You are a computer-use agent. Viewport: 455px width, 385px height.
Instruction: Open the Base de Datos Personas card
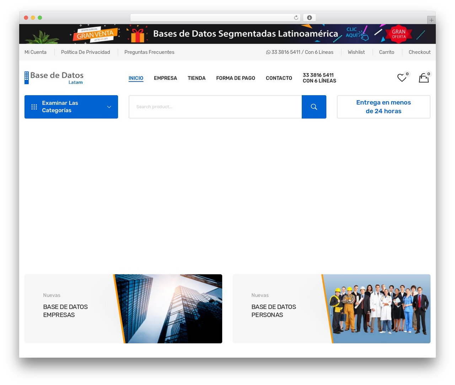pyautogui.click(x=332, y=309)
